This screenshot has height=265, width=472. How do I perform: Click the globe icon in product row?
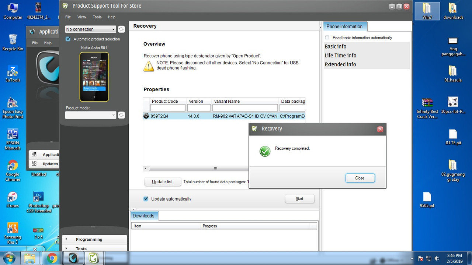pyautogui.click(x=146, y=116)
